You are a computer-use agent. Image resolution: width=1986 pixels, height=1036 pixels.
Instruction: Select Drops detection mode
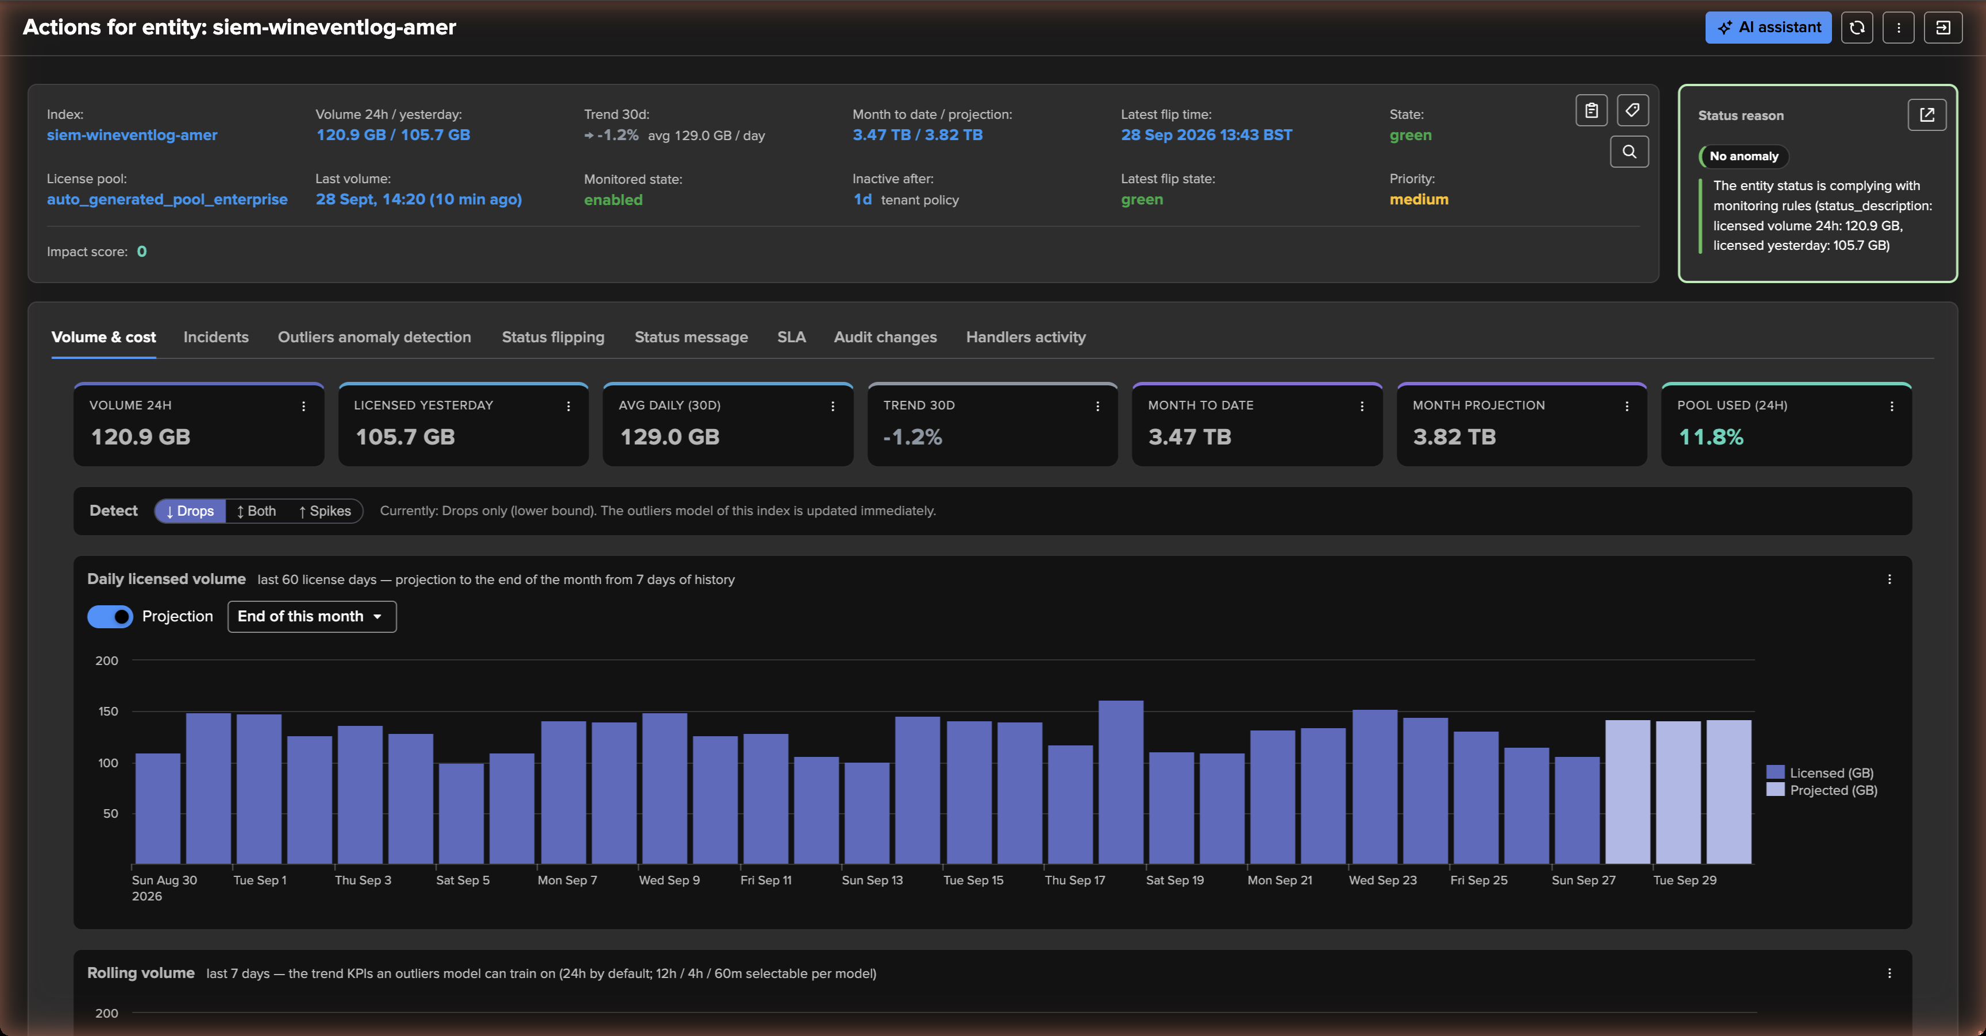click(x=190, y=511)
